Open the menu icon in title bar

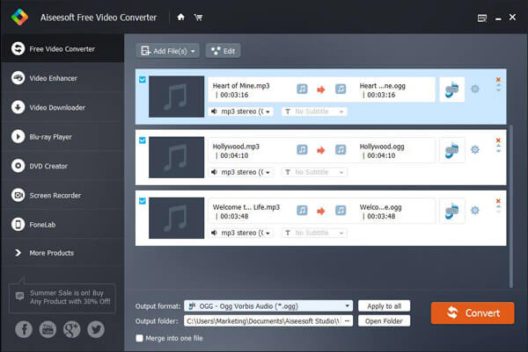pos(482,18)
